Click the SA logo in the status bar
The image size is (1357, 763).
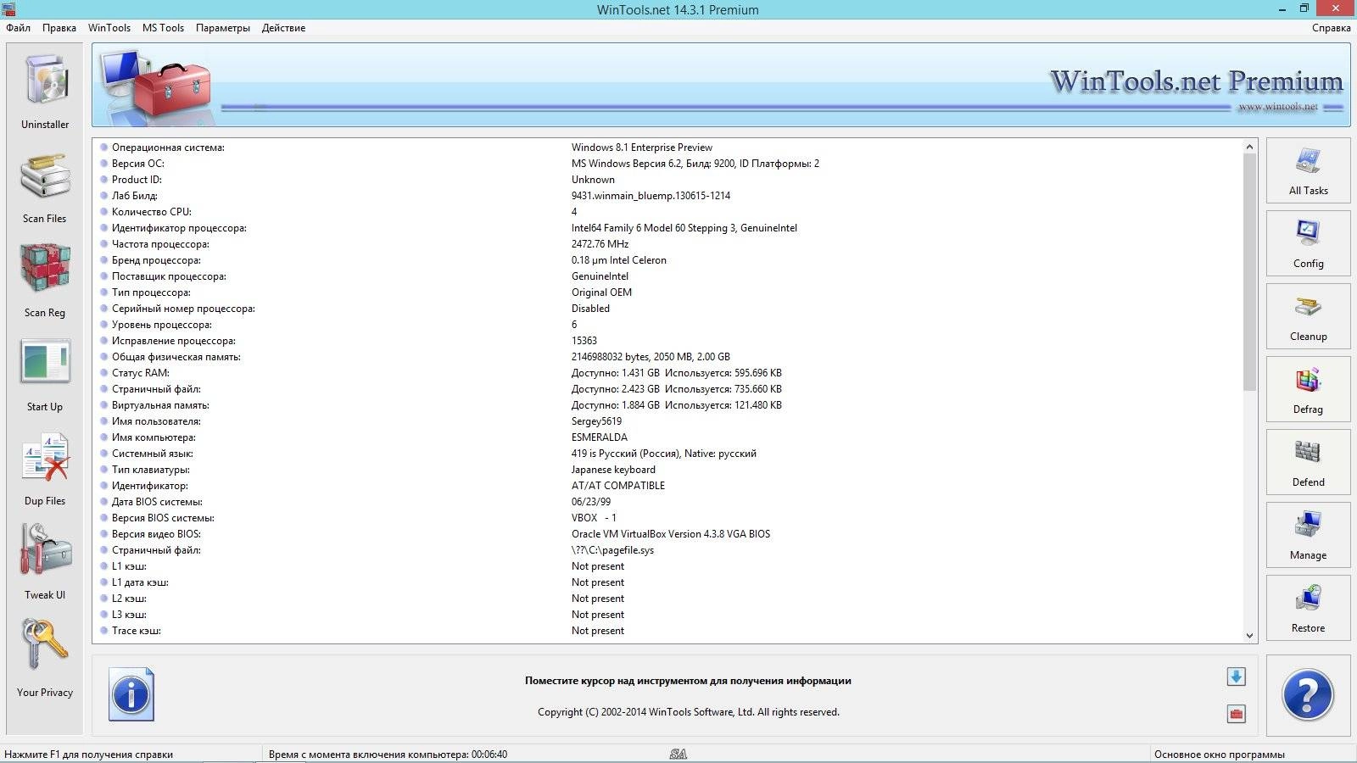click(x=678, y=754)
